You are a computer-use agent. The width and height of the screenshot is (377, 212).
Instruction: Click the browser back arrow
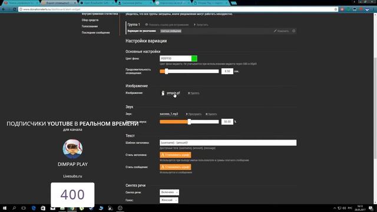(4, 9)
